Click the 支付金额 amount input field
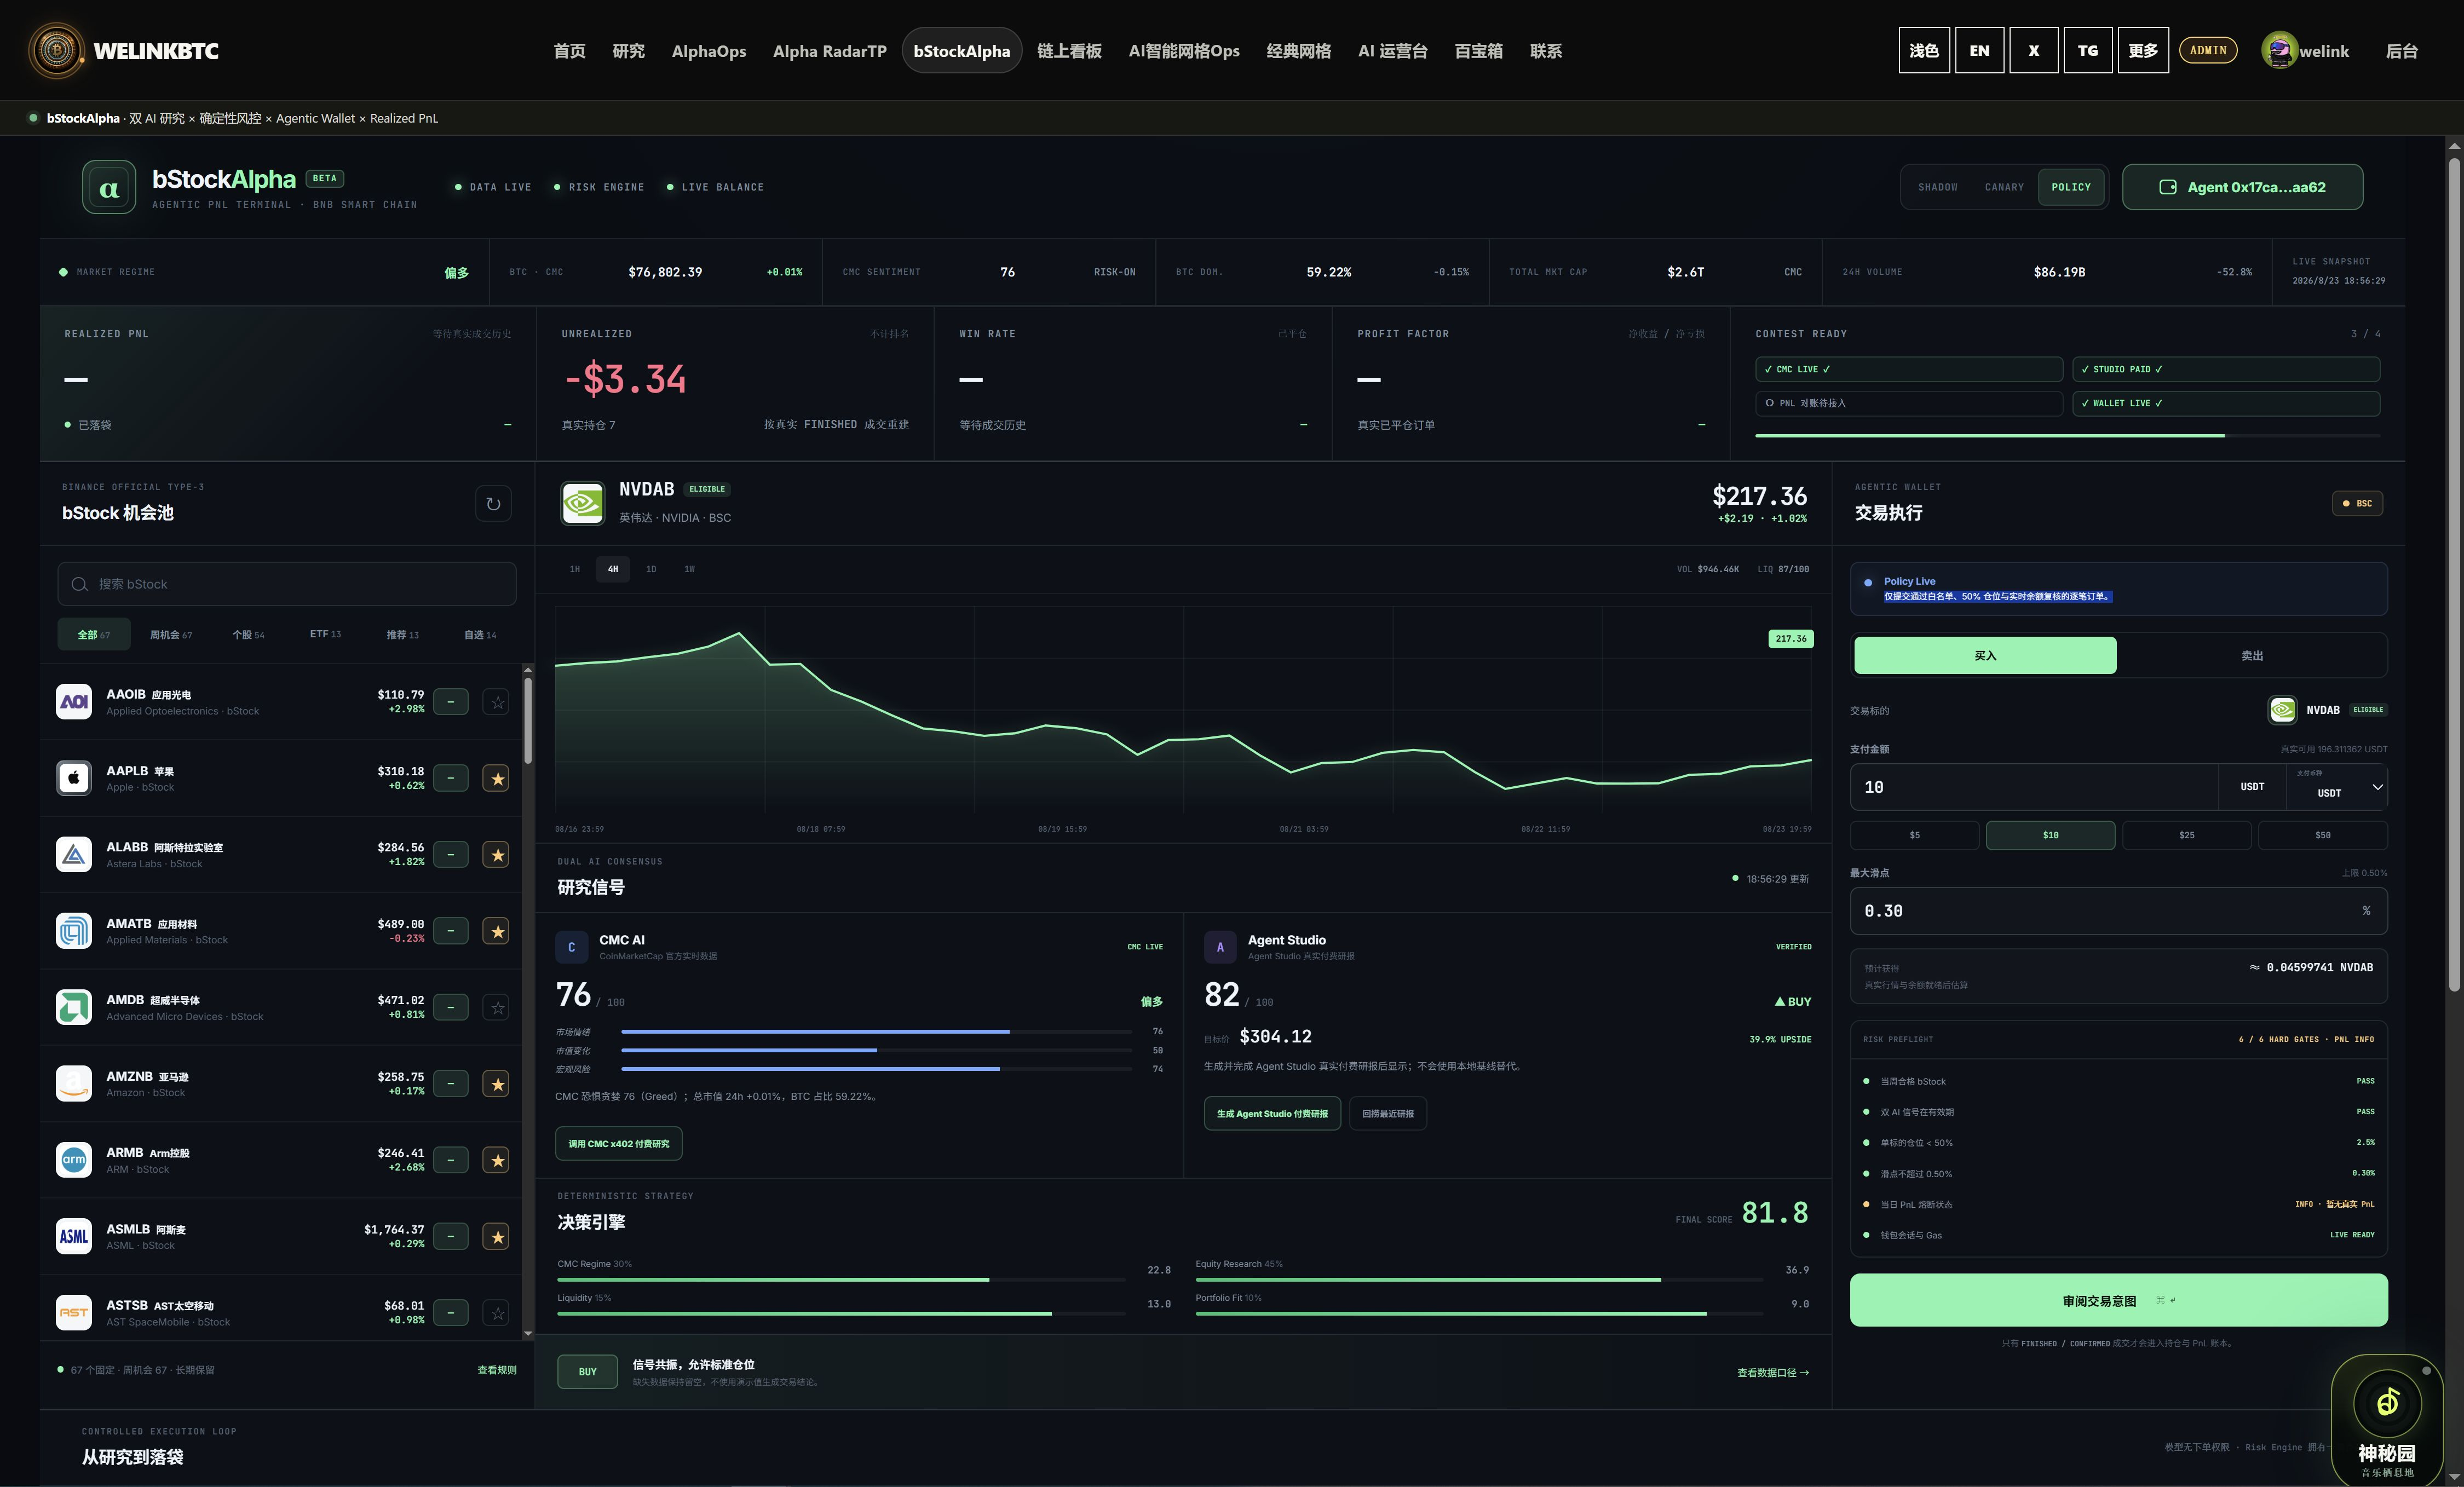This screenshot has width=2464, height=1487. [x=2034, y=787]
